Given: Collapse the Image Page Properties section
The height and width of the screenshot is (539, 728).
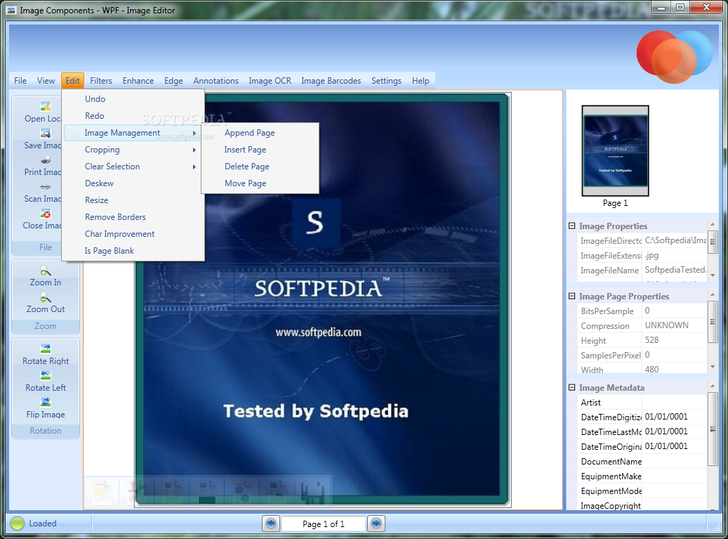Looking at the screenshot, I should click(x=572, y=296).
